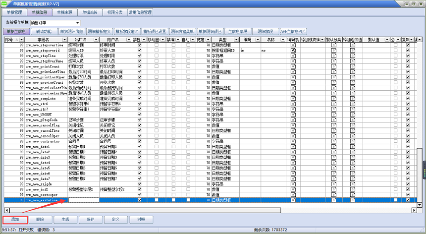The image size is (426, 234).
Task: Open 编码 column filter dropdown
Action: point(258,40)
